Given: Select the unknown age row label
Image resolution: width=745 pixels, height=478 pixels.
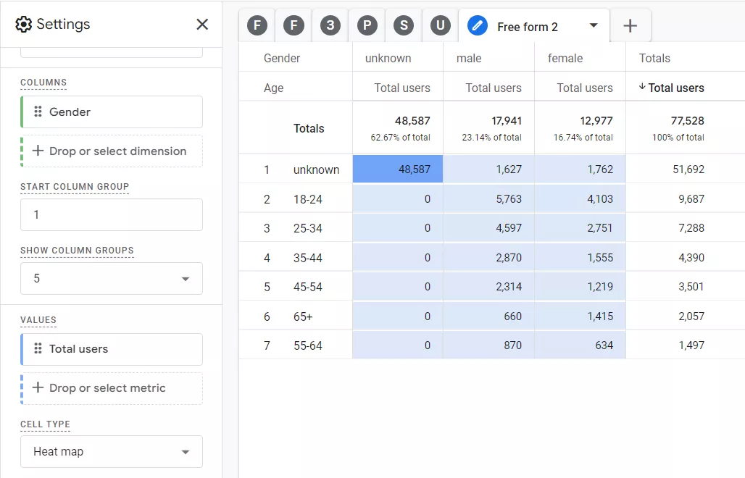Looking at the screenshot, I should tap(316, 169).
